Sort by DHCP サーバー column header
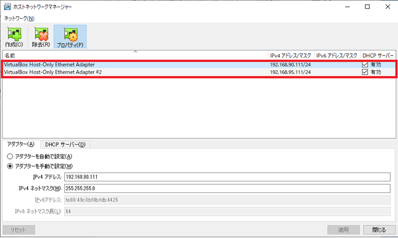The image size is (398, 238). (x=378, y=56)
